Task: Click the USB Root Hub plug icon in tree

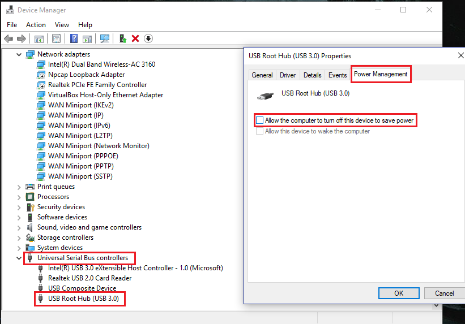Action: click(41, 298)
